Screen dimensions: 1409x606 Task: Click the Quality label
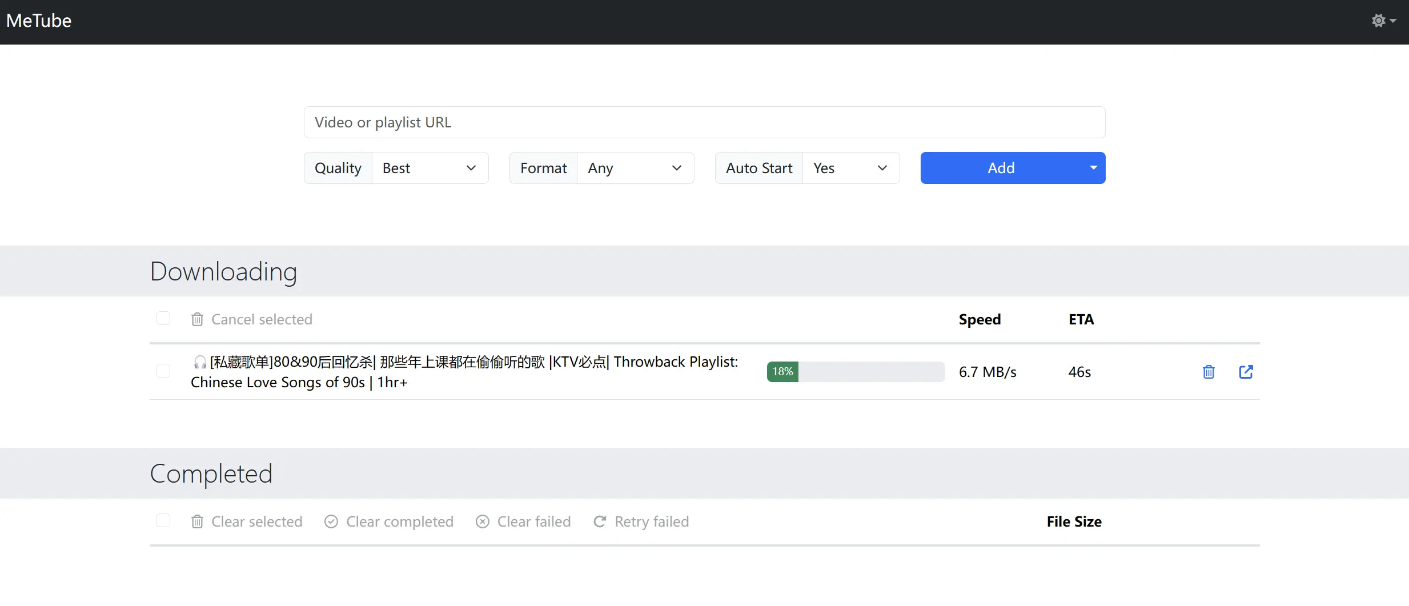[x=338, y=168]
